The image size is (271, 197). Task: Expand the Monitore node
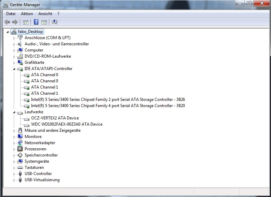pyautogui.click(x=14, y=137)
